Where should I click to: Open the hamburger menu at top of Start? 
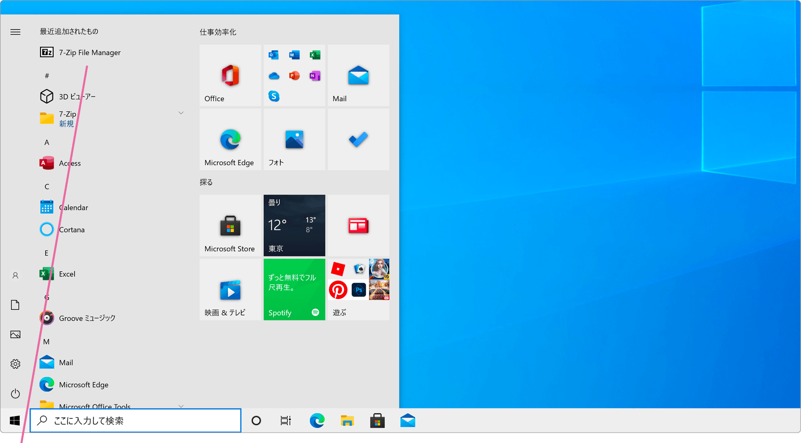16,32
